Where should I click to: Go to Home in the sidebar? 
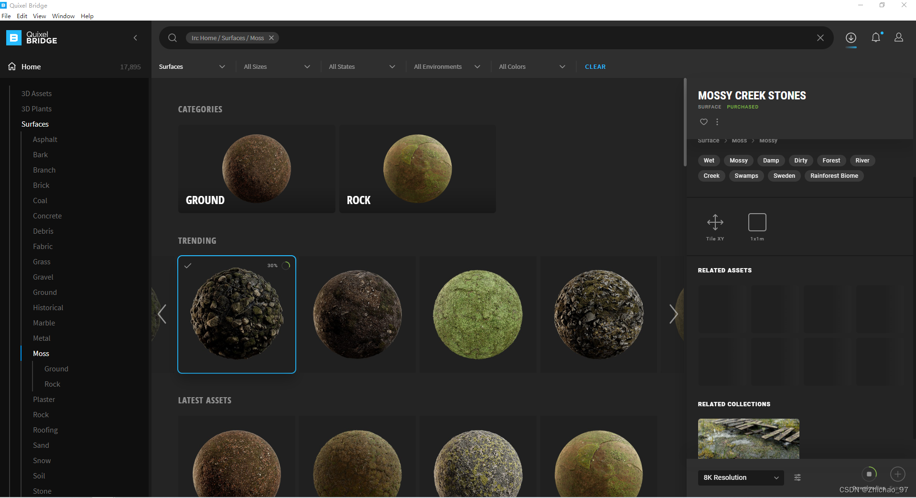[x=31, y=66]
